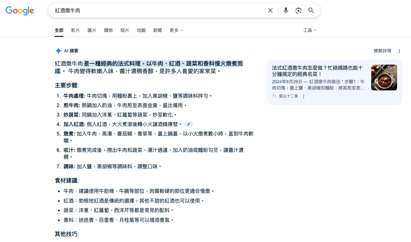
Task: Open article 法式紅酒燉牛肉怎麼做 title
Action: (x=317, y=71)
